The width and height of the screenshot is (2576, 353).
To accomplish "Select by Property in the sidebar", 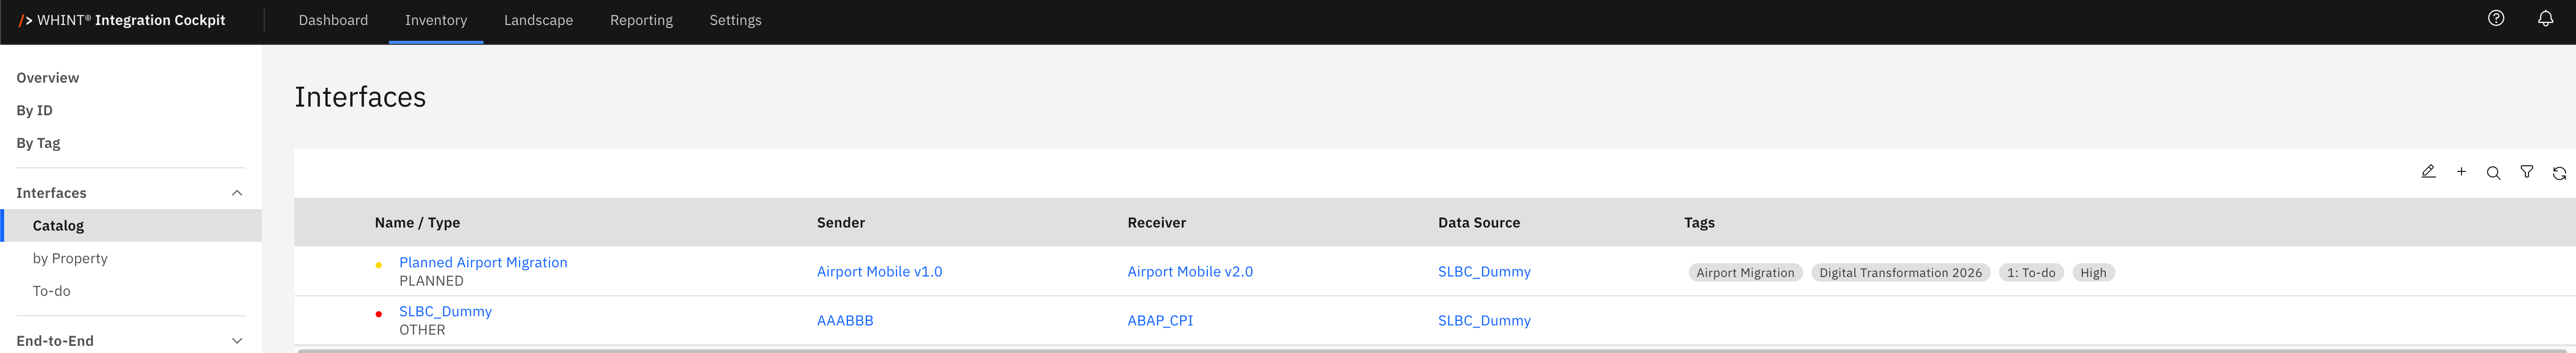I will (70, 258).
